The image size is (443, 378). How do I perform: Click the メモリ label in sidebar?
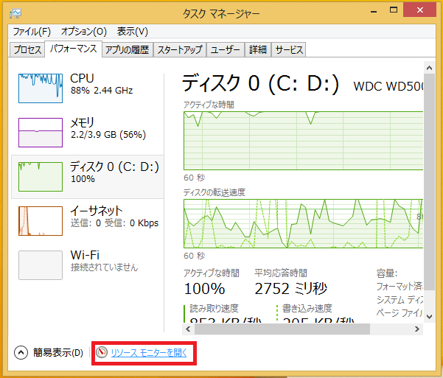click(82, 122)
